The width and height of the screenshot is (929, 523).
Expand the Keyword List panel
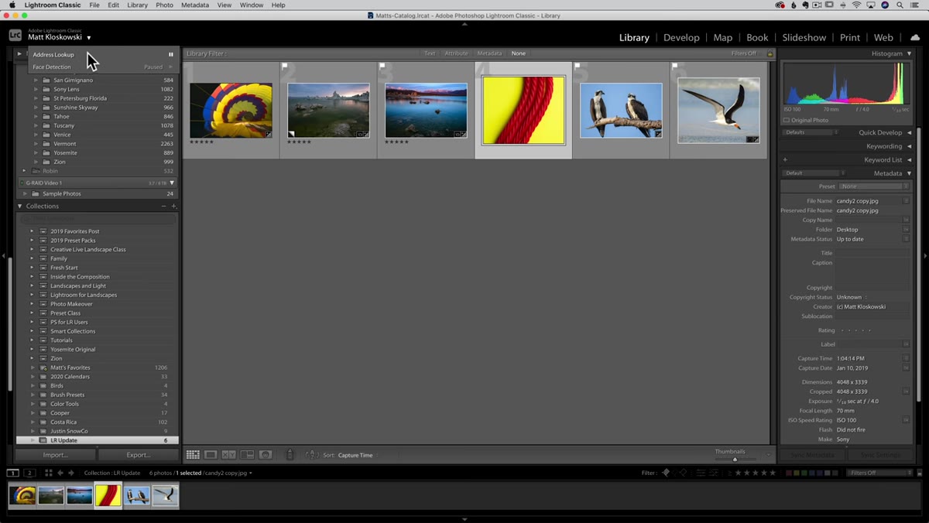tap(909, 160)
